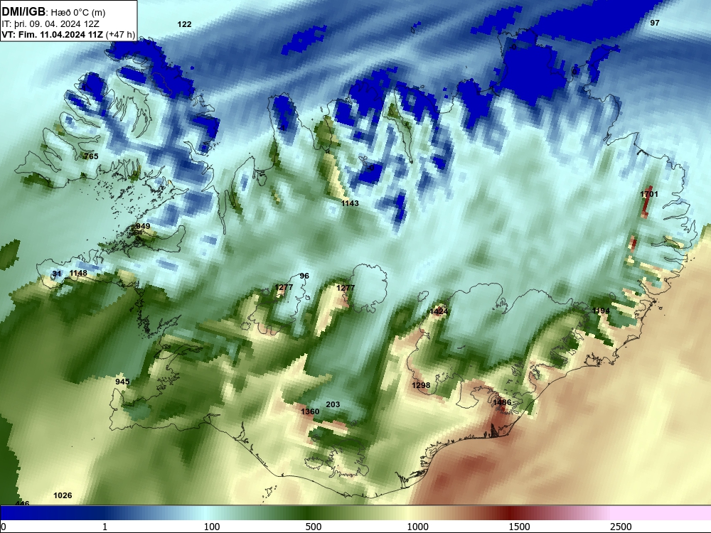Viewport: 711px width, 533px height.
Task: Select the 96 value on the map
Action: (x=304, y=276)
